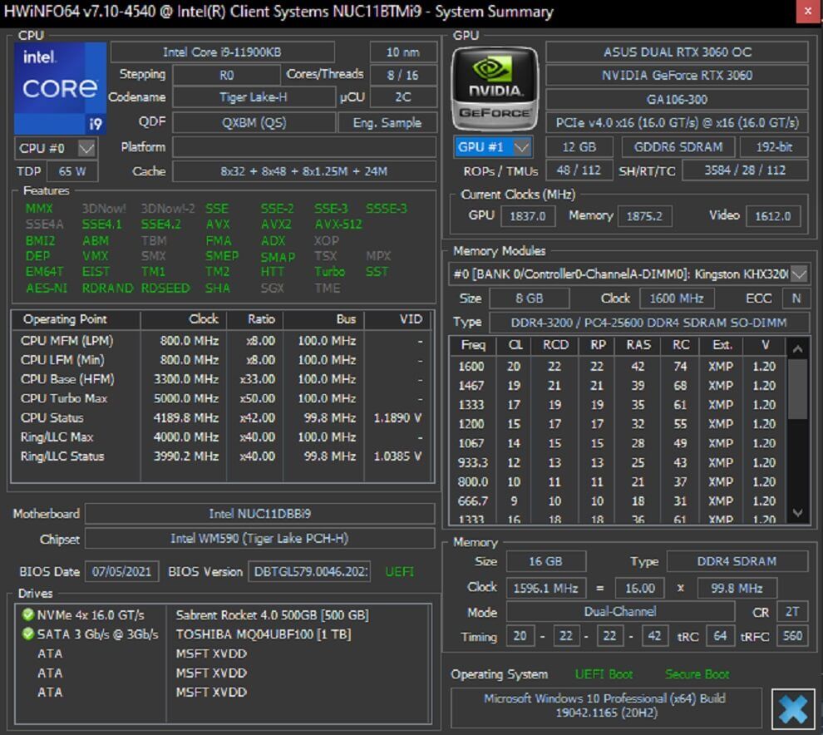The image size is (823, 735).
Task: Click the Freq column header in timings table
Action: click(x=473, y=345)
